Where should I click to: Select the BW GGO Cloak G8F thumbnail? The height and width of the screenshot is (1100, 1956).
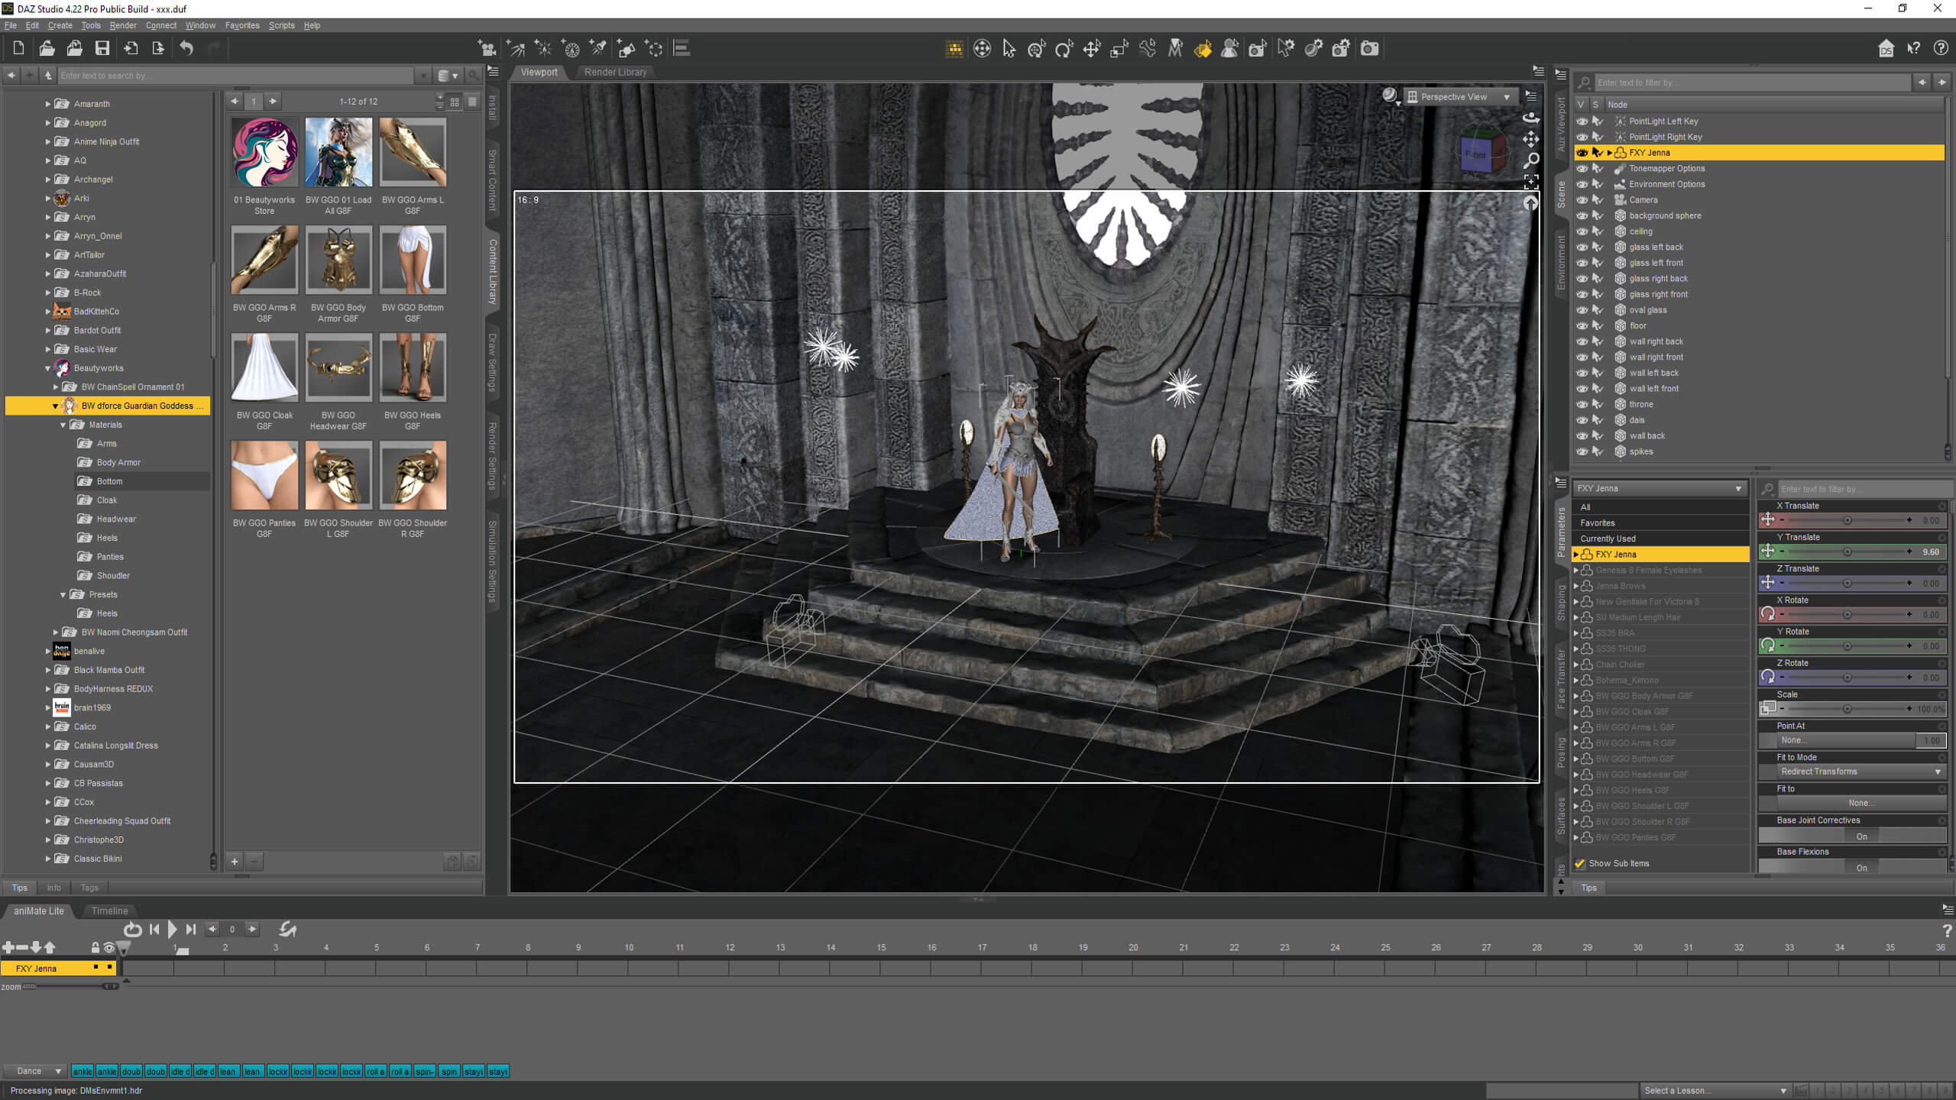(x=264, y=368)
